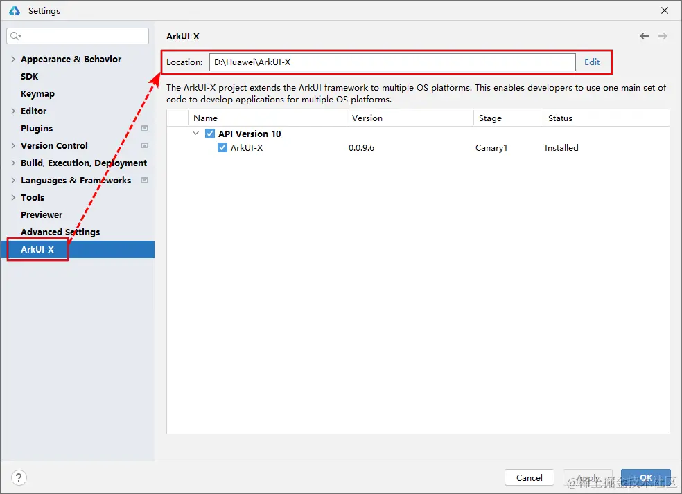Click the search magnifier icon in settings

[15, 36]
